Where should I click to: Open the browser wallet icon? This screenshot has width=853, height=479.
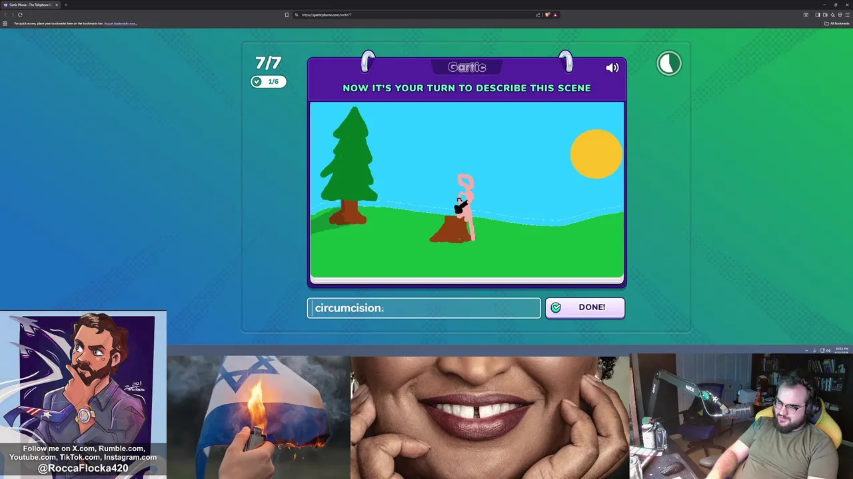click(825, 15)
